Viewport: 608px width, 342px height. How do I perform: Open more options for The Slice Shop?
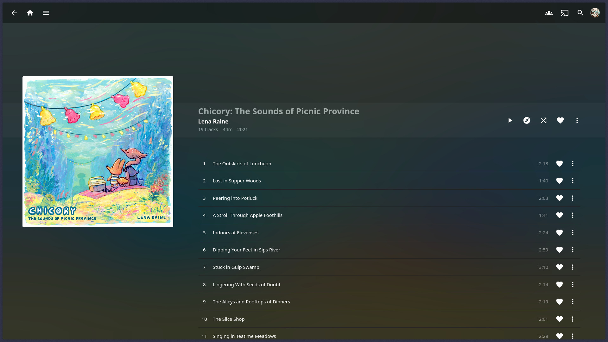(x=573, y=319)
